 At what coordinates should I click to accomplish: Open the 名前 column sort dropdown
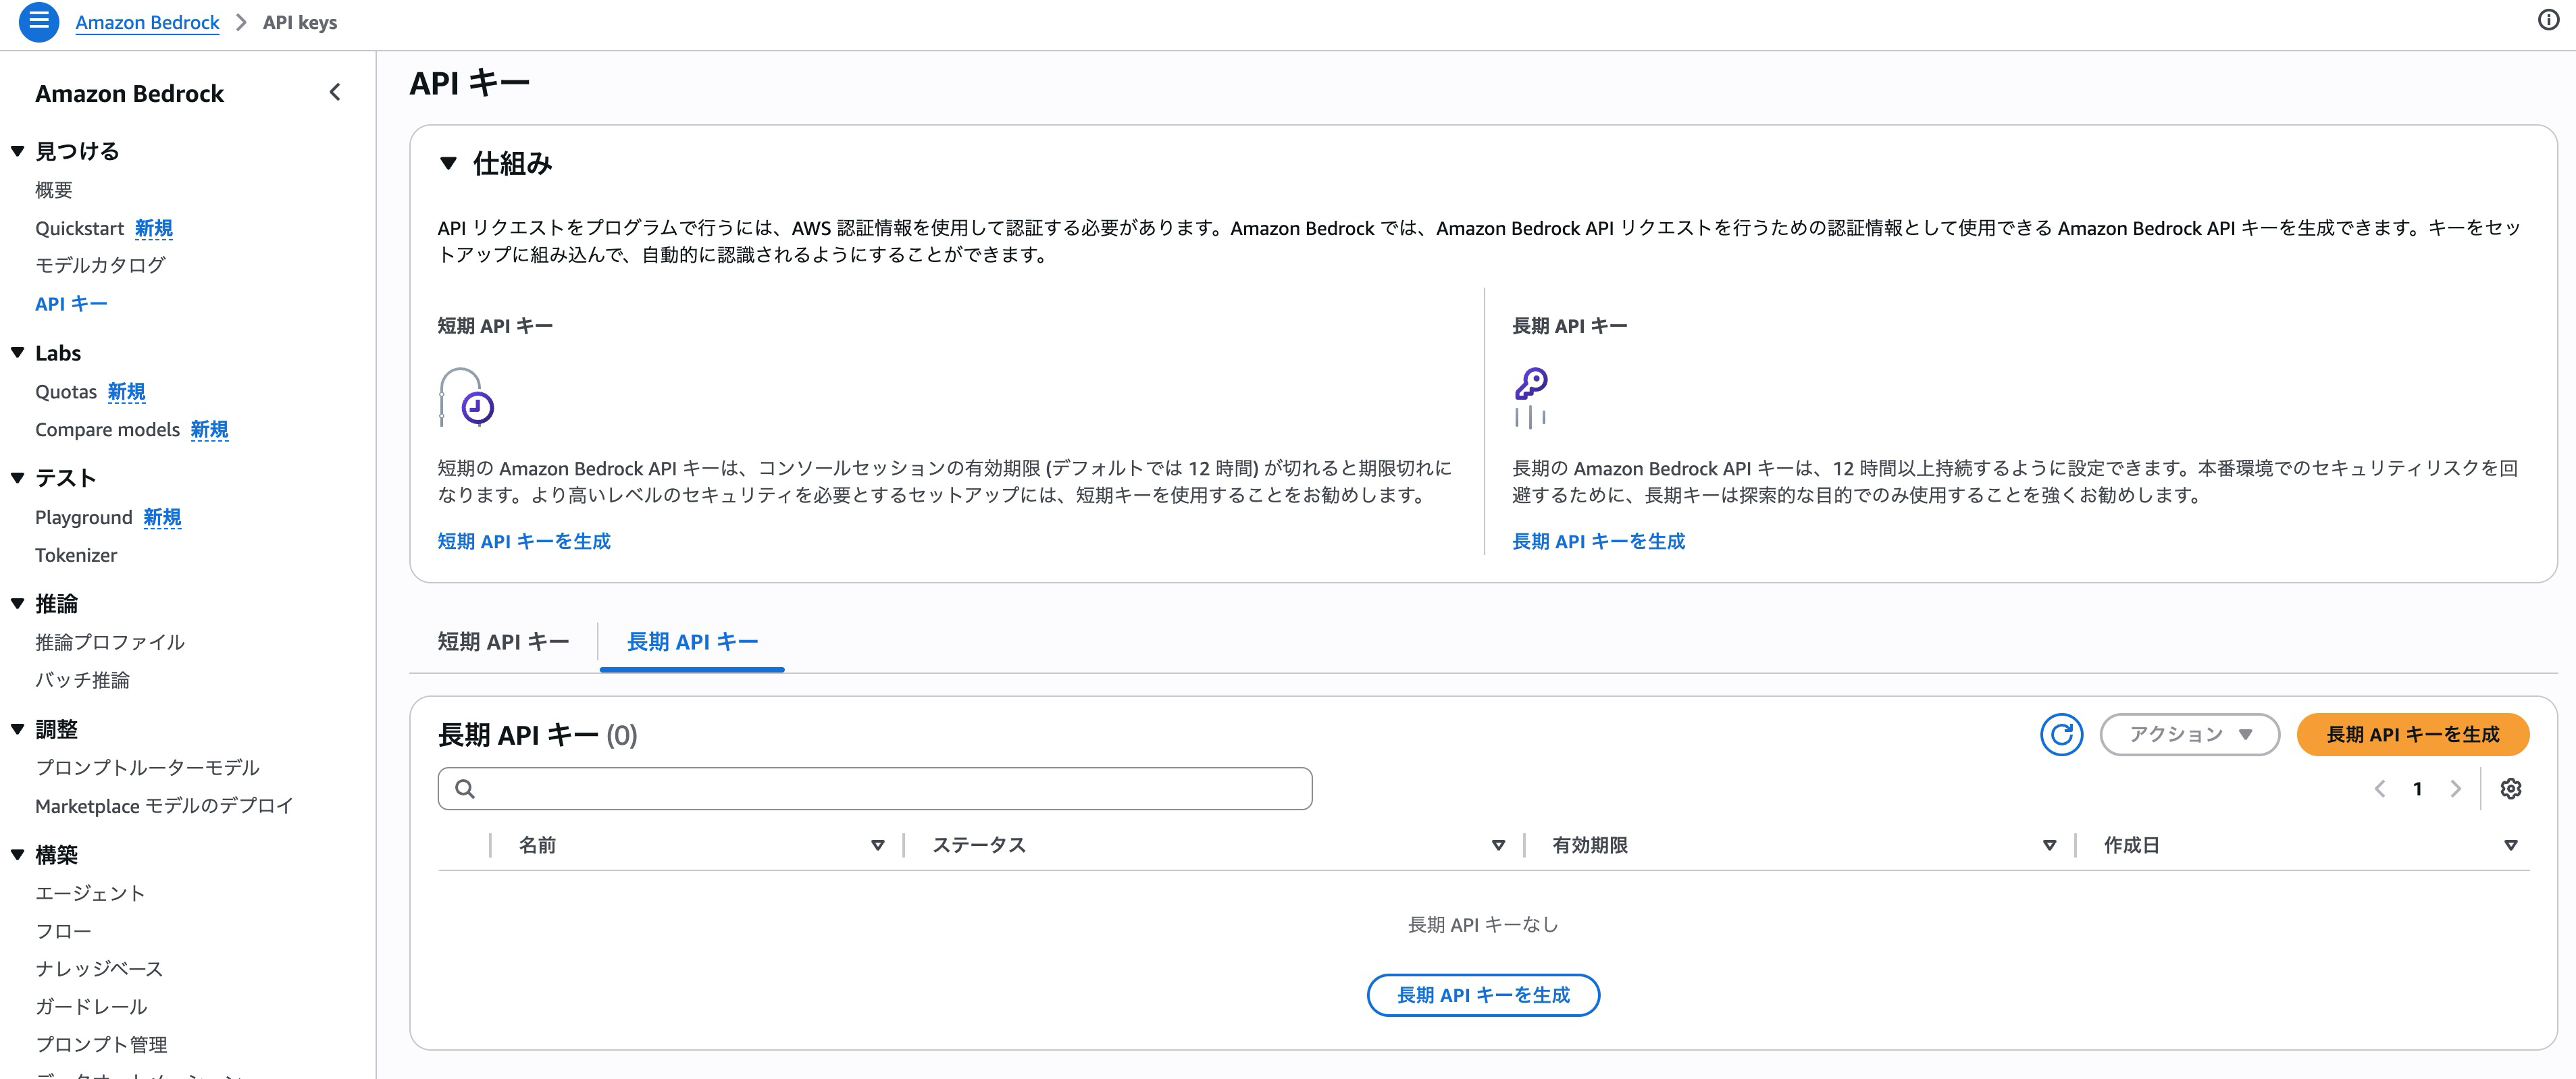tap(878, 845)
